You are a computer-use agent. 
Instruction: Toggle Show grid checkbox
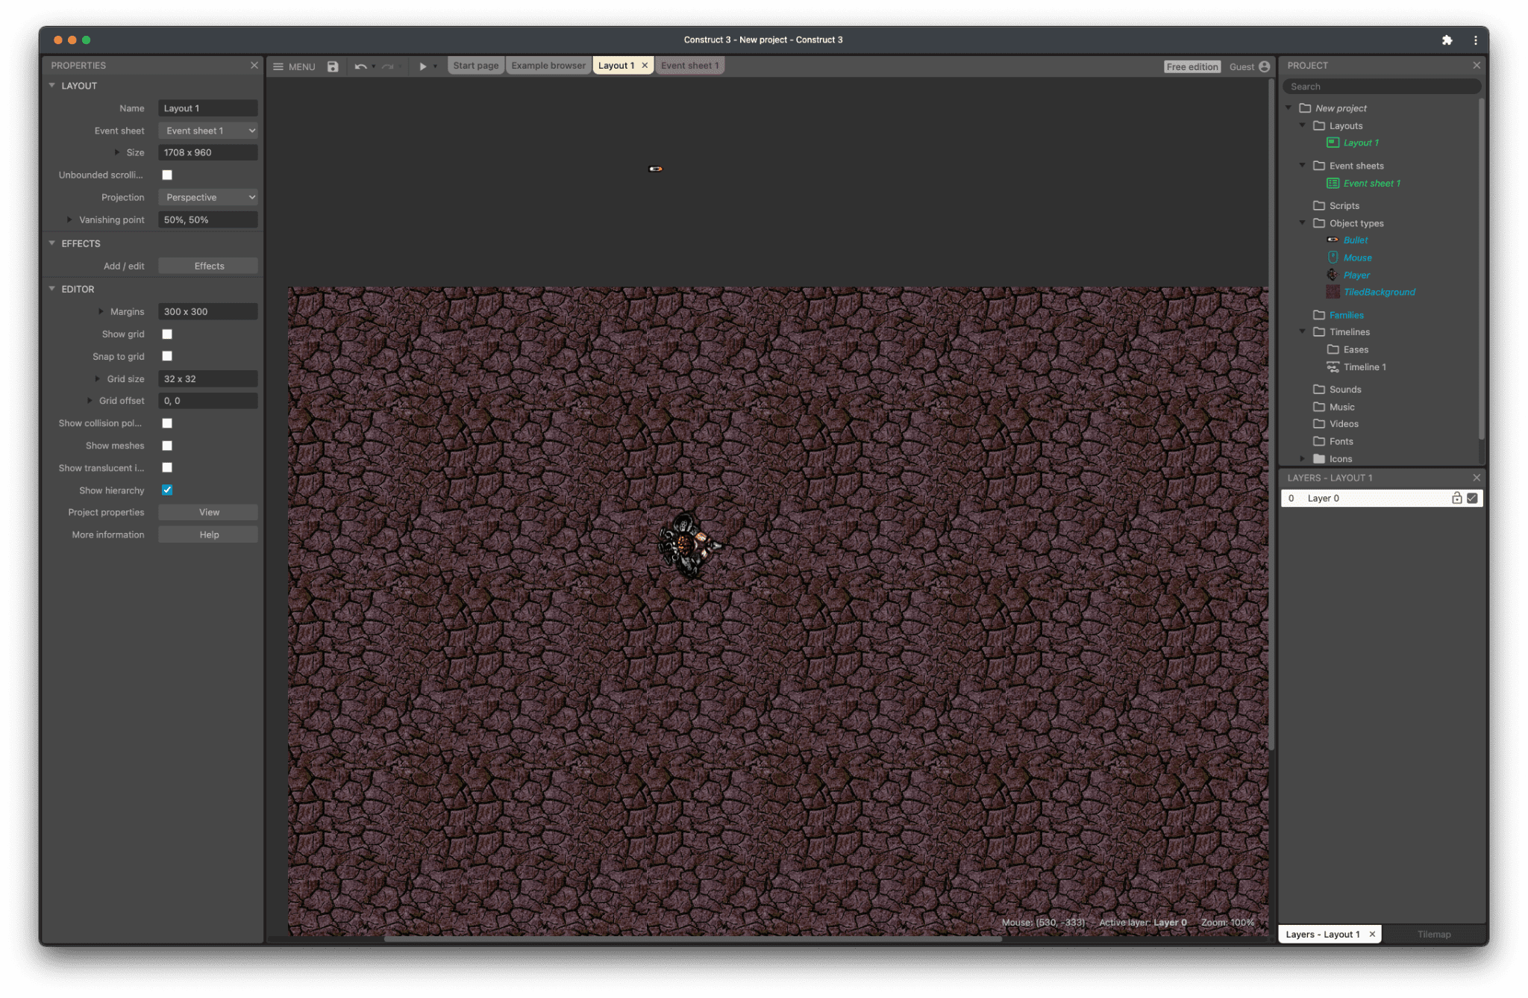168,333
